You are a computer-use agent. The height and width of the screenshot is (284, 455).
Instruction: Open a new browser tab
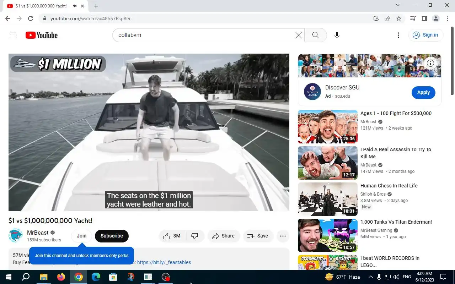point(96,6)
